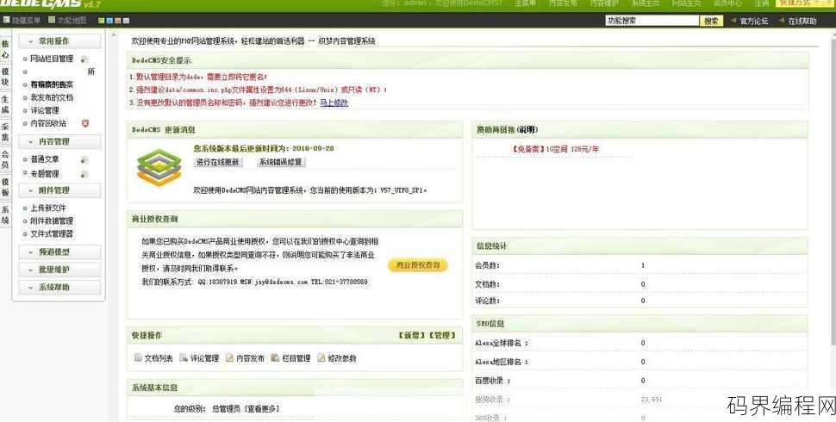
Task: Click 管理 in 快捷操作 header
Action: click(442, 336)
